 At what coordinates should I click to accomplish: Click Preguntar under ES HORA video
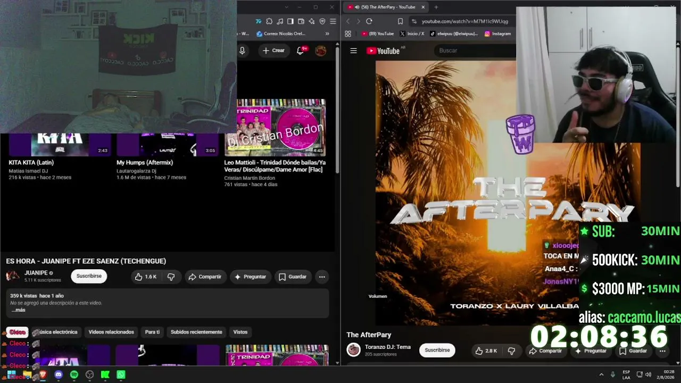tap(250, 277)
